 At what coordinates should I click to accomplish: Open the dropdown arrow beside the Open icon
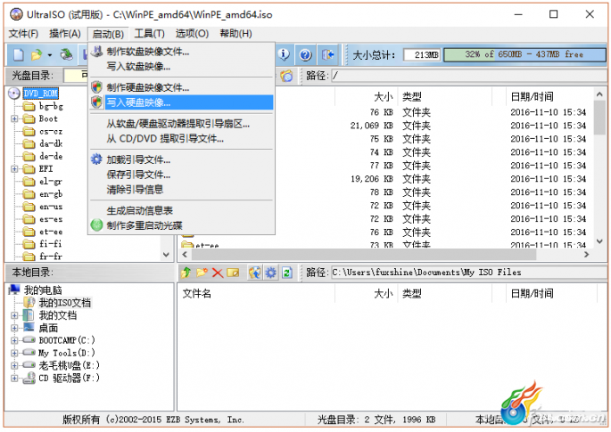(x=49, y=55)
